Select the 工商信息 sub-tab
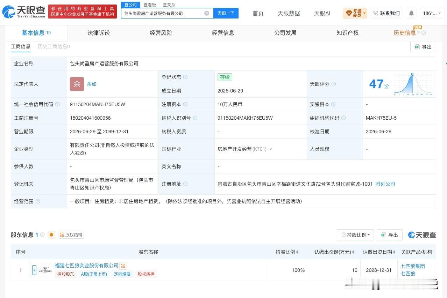This screenshot has height=298, width=447. pos(21,46)
